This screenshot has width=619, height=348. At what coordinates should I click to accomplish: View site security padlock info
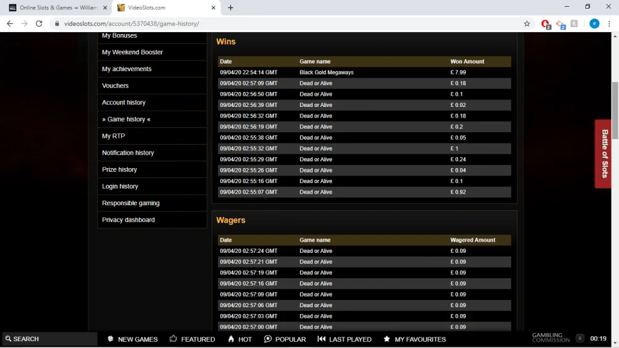(57, 23)
